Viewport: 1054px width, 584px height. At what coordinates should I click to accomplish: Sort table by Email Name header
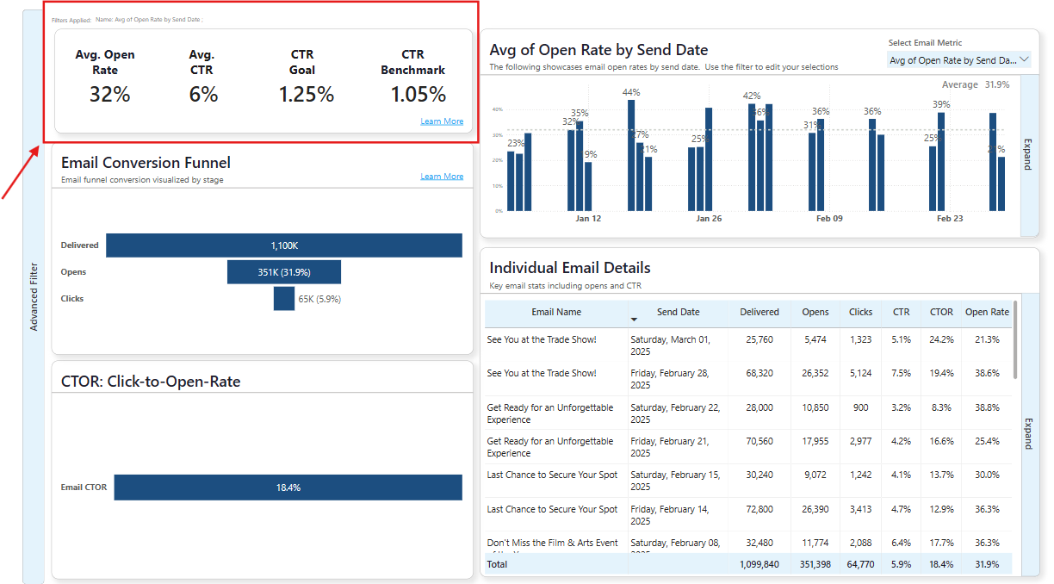click(556, 312)
